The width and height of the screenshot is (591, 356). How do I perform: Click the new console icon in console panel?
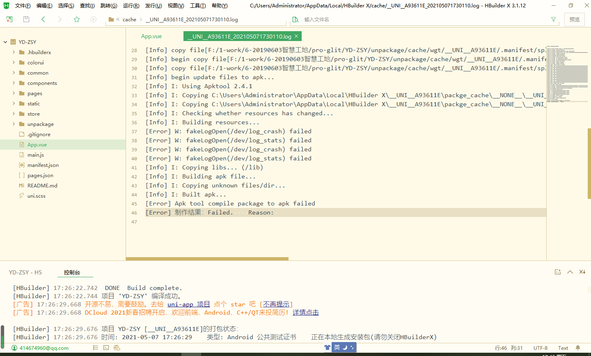(558, 272)
